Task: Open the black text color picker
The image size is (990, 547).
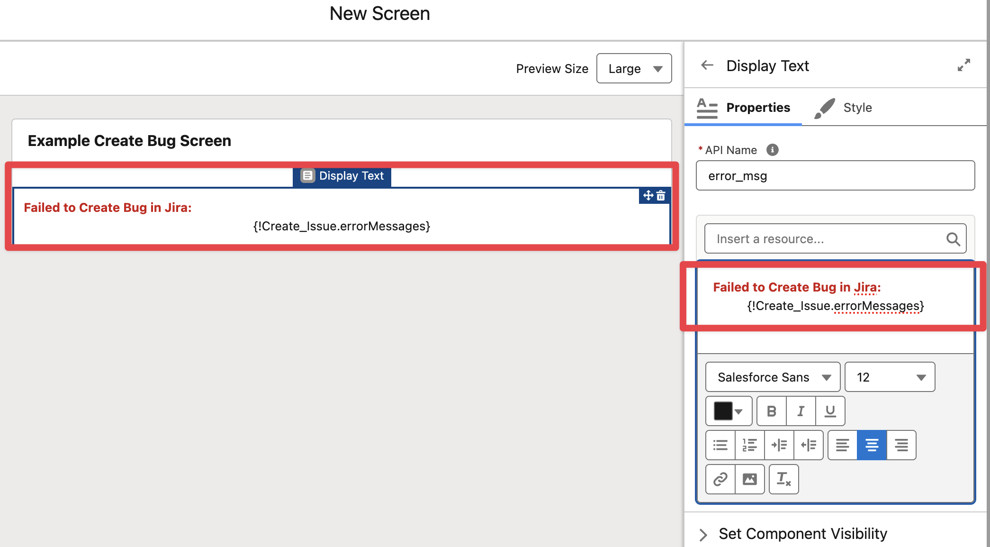Action: tap(729, 411)
